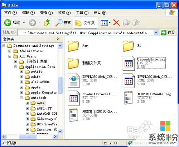
Task: Select the INVPRO2010zh_CNR XML file icon
Action: (74, 81)
